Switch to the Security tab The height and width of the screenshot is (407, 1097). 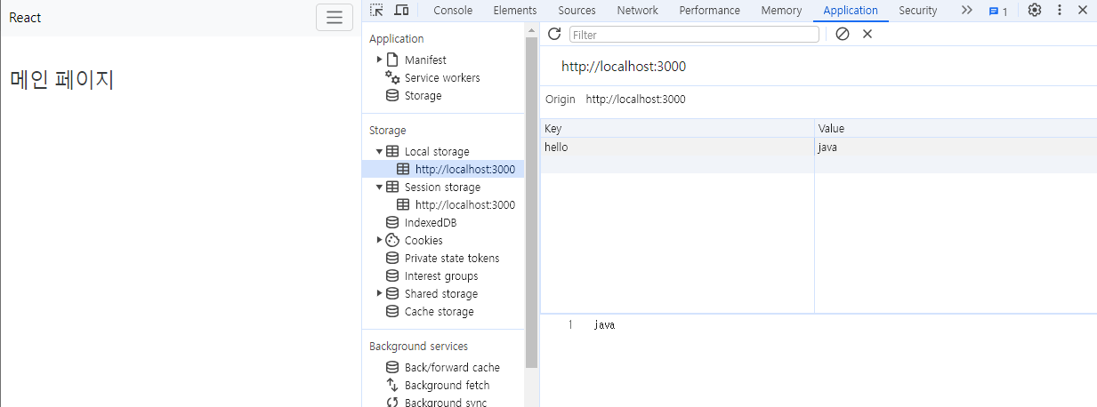[x=917, y=11]
